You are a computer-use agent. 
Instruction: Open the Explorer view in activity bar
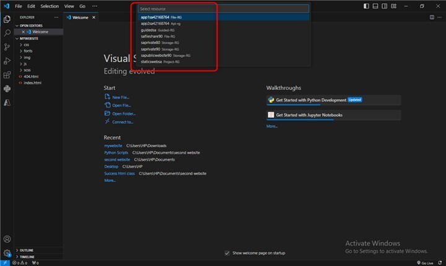pos(7,19)
